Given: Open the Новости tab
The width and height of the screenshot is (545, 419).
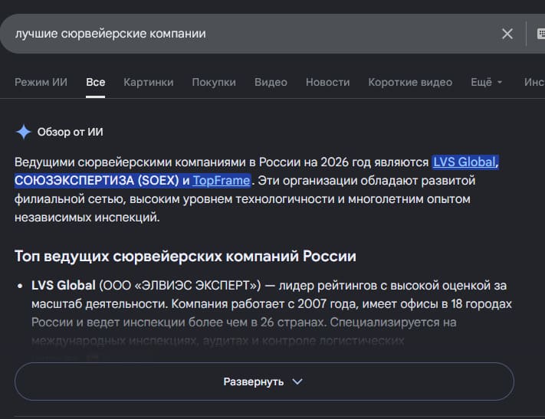Looking at the screenshot, I should pyautogui.click(x=328, y=82).
